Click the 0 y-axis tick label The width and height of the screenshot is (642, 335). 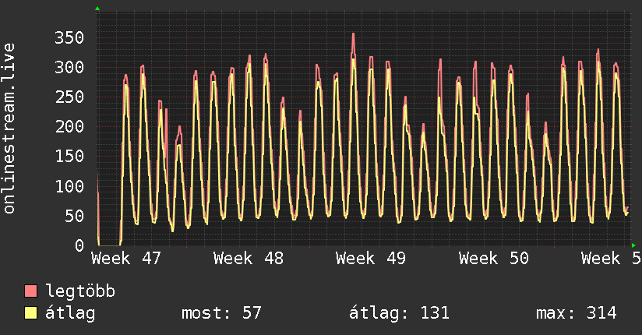click(79, 245)
